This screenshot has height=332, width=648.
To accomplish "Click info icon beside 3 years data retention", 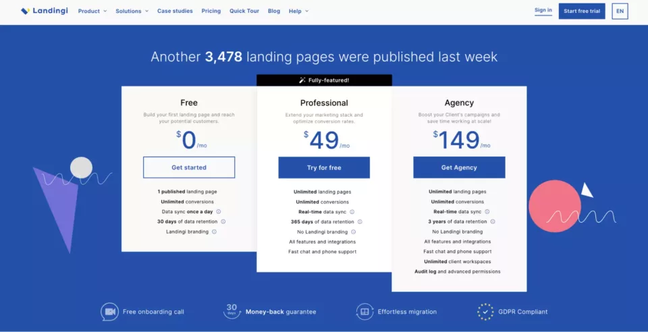I will 493,222.
